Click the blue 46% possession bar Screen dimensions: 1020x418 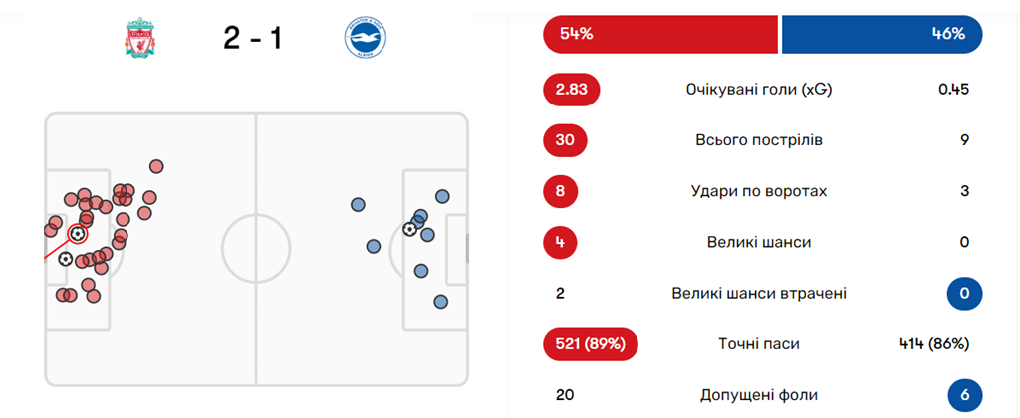point(882,34)
